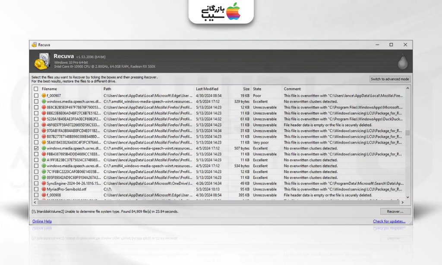
Task: Click orange status dot for 5EA818433826AE8C4F3FC976A6
Action: point(44,142)
